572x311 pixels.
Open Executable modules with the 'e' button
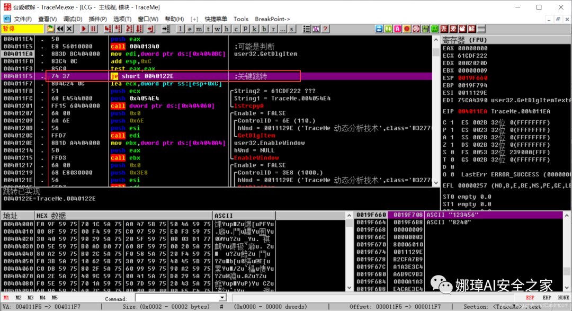click(x=190, y=29)
